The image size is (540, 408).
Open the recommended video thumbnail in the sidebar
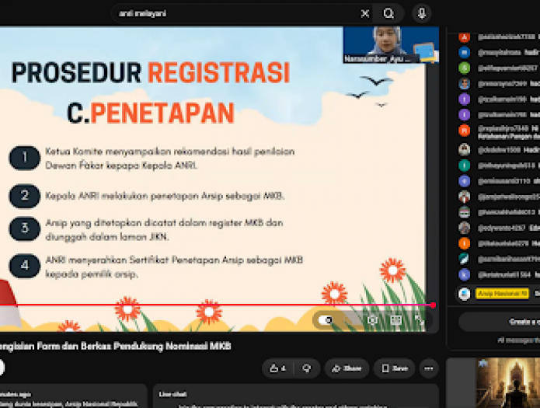pyautogui.click(x=508, y=382)
